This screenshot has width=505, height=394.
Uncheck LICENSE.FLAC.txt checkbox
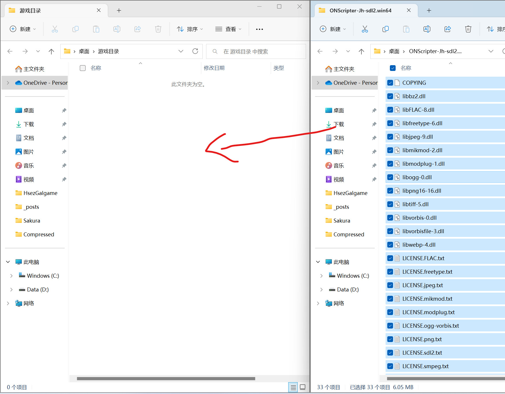[390, 258]
